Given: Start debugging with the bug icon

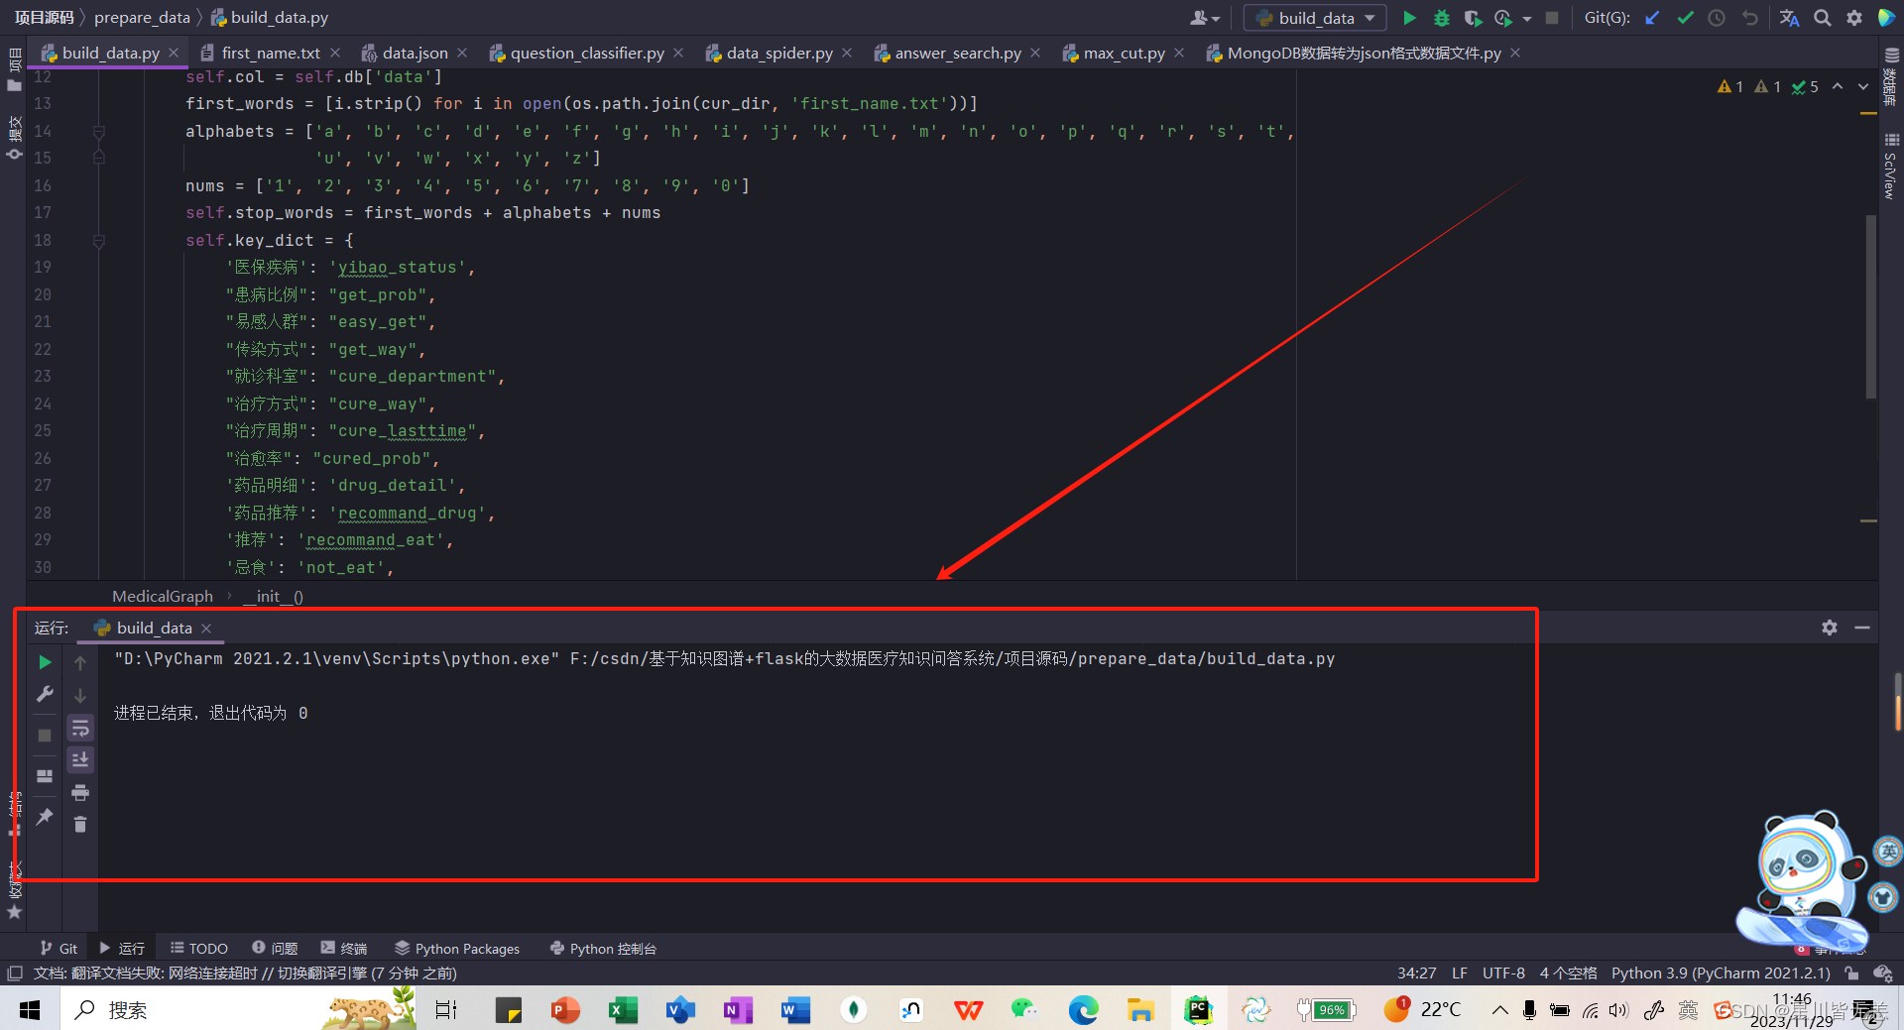Looking at the screenshot, I should 1441,18.
